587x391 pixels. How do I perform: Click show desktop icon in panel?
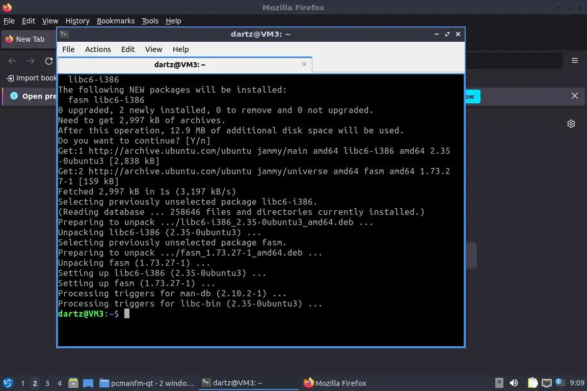click(x=88, y=383)
